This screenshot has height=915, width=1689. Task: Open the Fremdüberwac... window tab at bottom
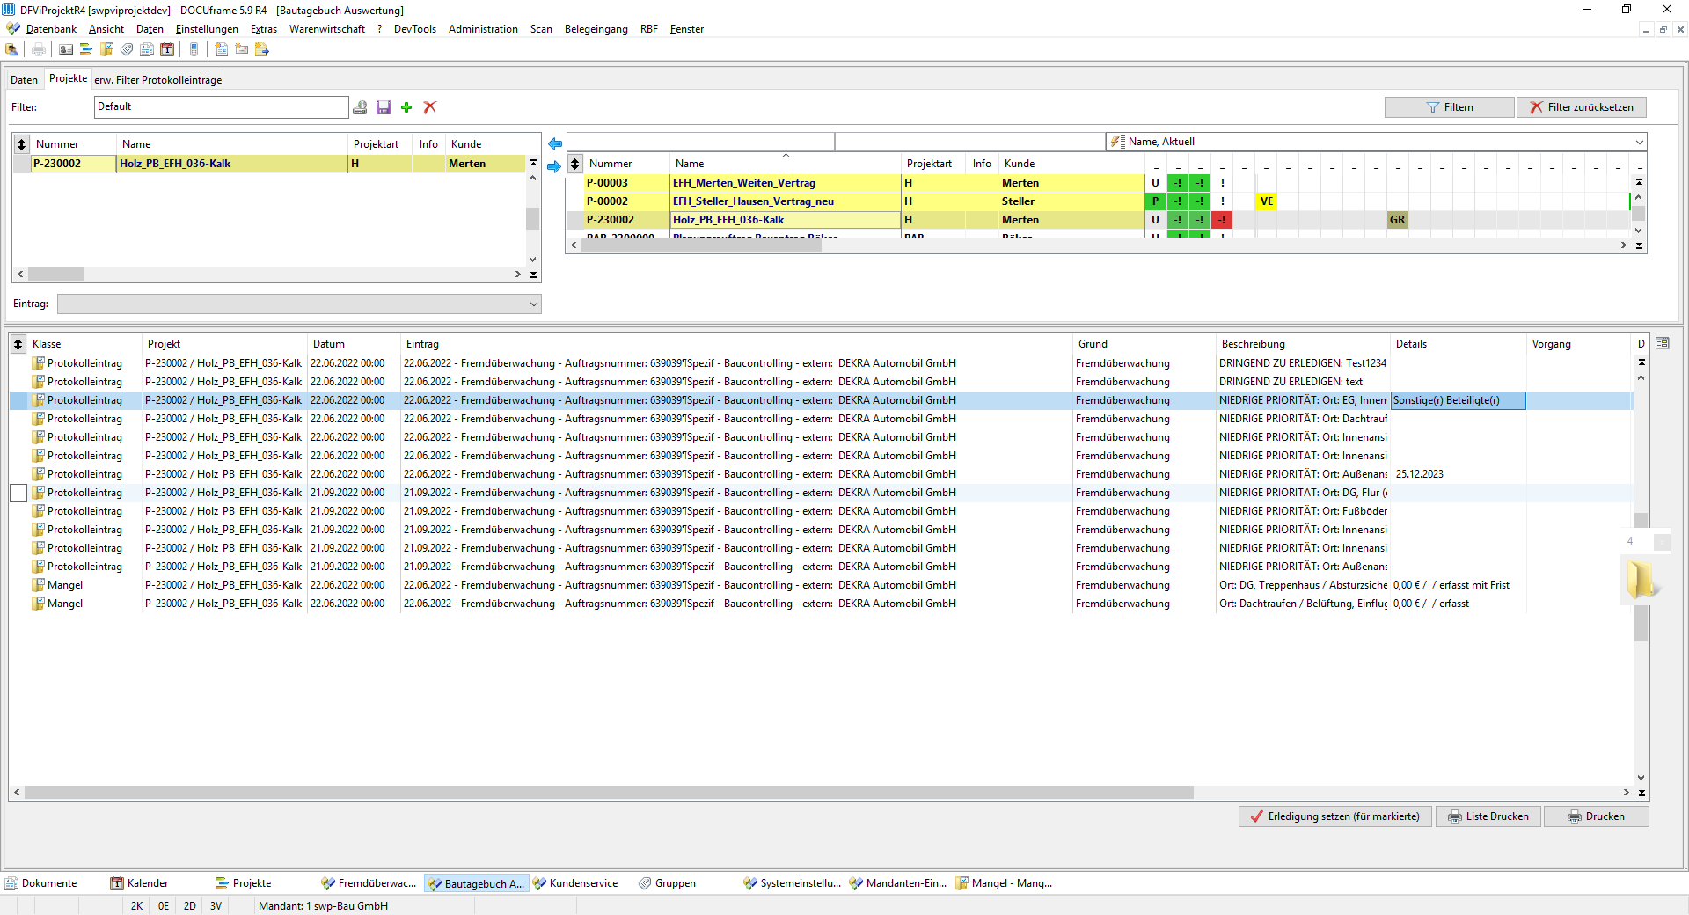(369, 883)
